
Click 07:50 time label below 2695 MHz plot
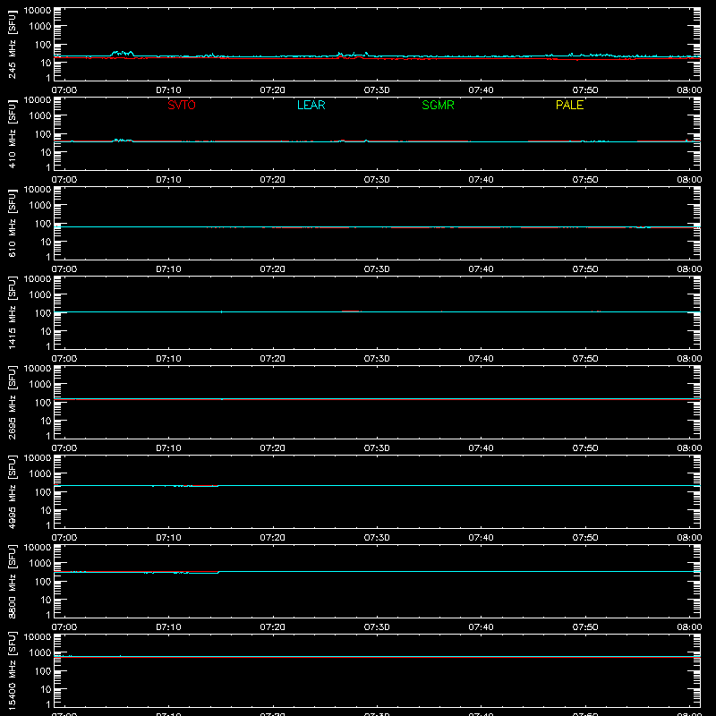point(585,448)
